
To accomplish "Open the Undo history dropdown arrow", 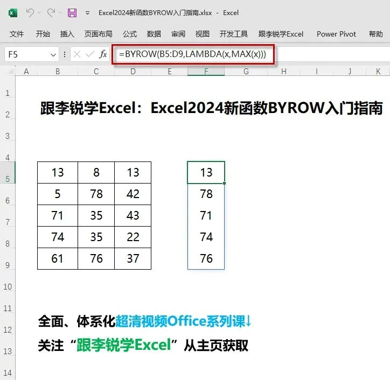I will (39, 13).
